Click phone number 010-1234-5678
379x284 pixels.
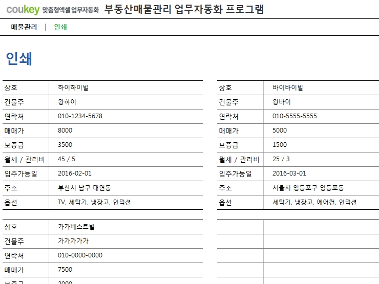[80, 116]
